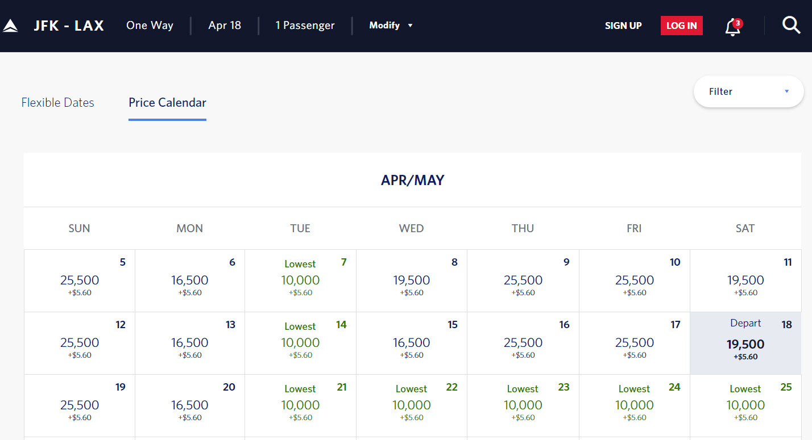Click the JFK - LAX route text
This screenshot has height=440, width=812.
[69, 26]
